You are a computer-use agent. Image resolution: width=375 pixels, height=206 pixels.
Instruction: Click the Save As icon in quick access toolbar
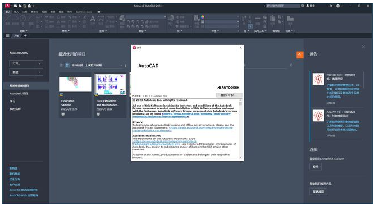[29, 6]
